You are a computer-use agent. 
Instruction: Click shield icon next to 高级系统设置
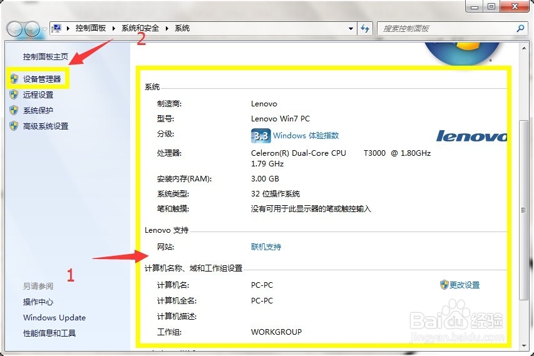(x=14, y=126)
